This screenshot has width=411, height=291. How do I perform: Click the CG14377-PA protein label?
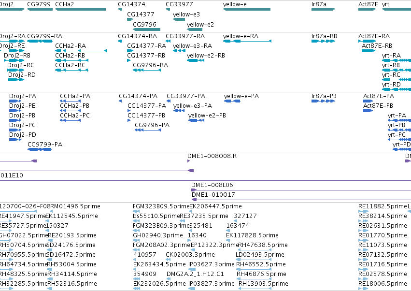pyautogui.click(x=147, y=106)
